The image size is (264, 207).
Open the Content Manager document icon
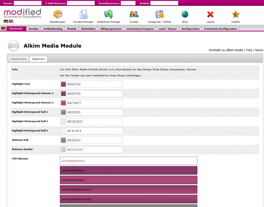point(83,14)
